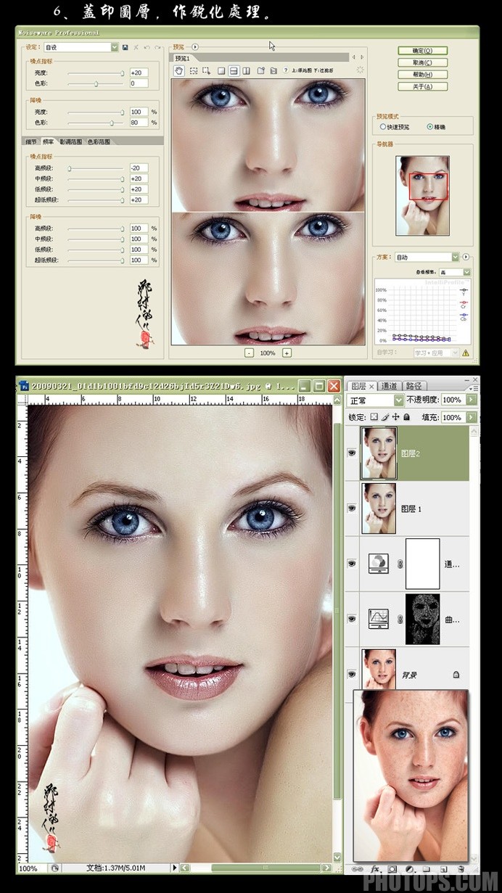Screen dimensions: 502x893
Task: Hide 图层2 layer with eye icon
Action: pos(352,453)
